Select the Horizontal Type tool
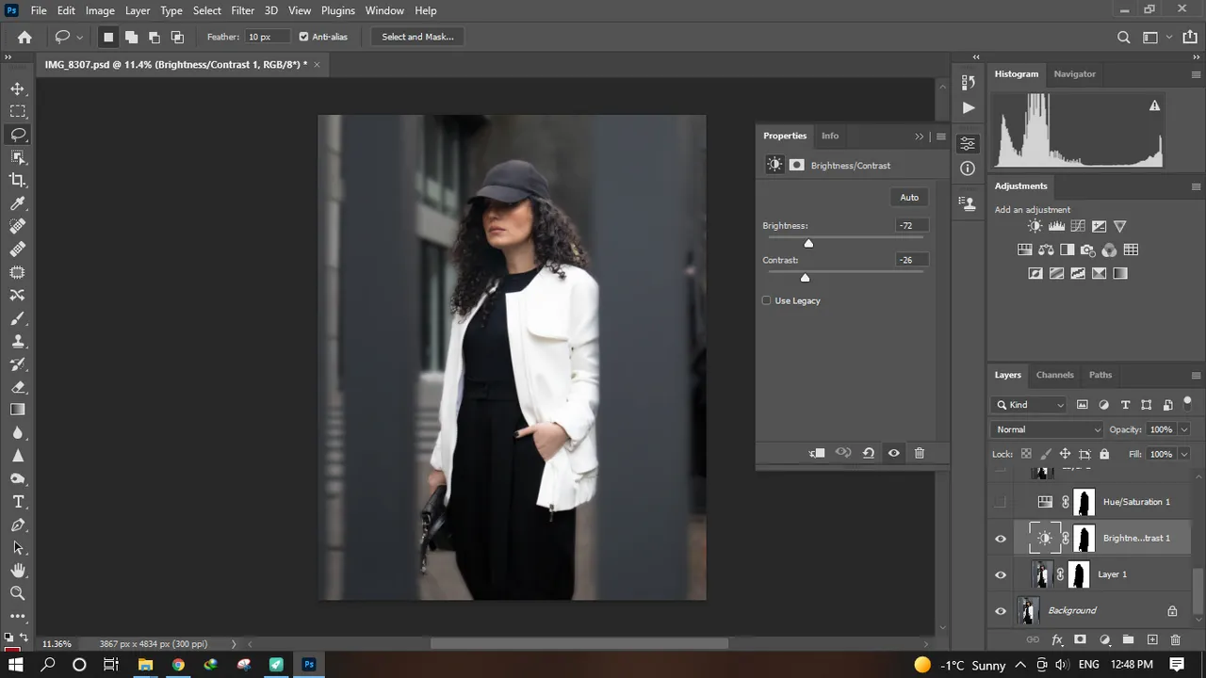Screen dimensions: 1206x678 [x=18, y=502]
